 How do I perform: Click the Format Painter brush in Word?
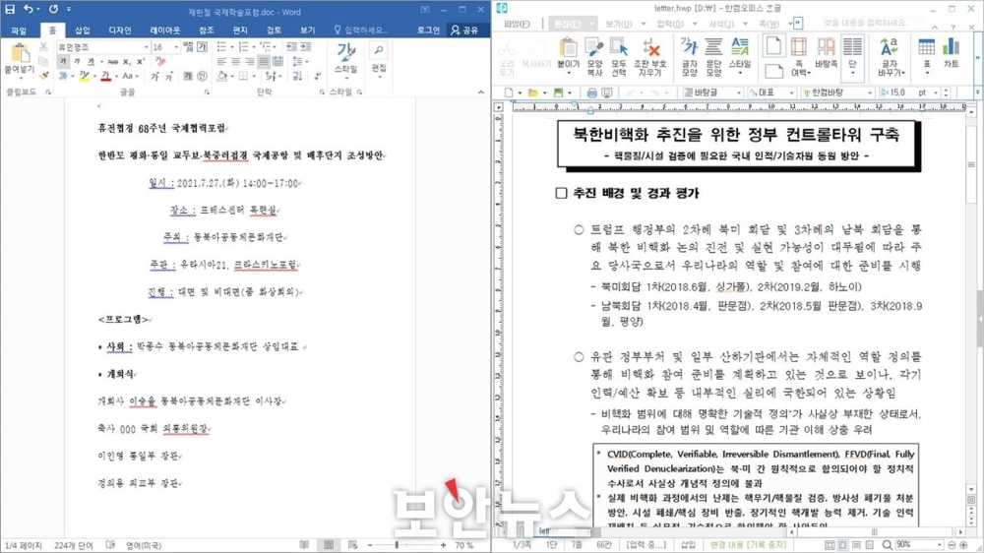43,76
